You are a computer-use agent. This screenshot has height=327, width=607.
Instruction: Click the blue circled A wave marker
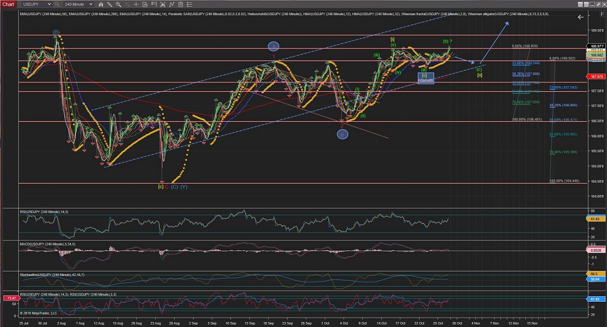click(273, 46)
